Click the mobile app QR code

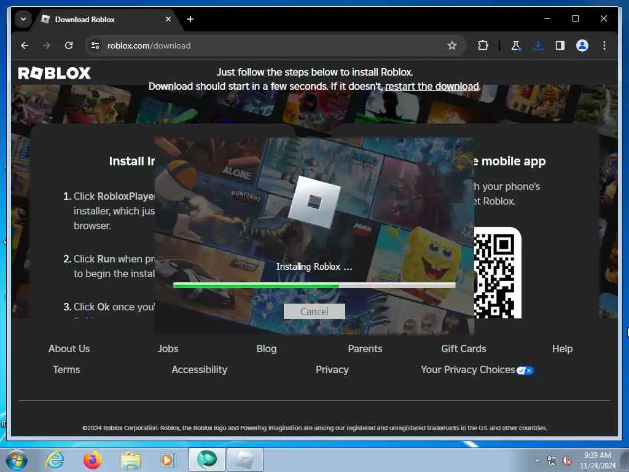(x=498, y=273)
